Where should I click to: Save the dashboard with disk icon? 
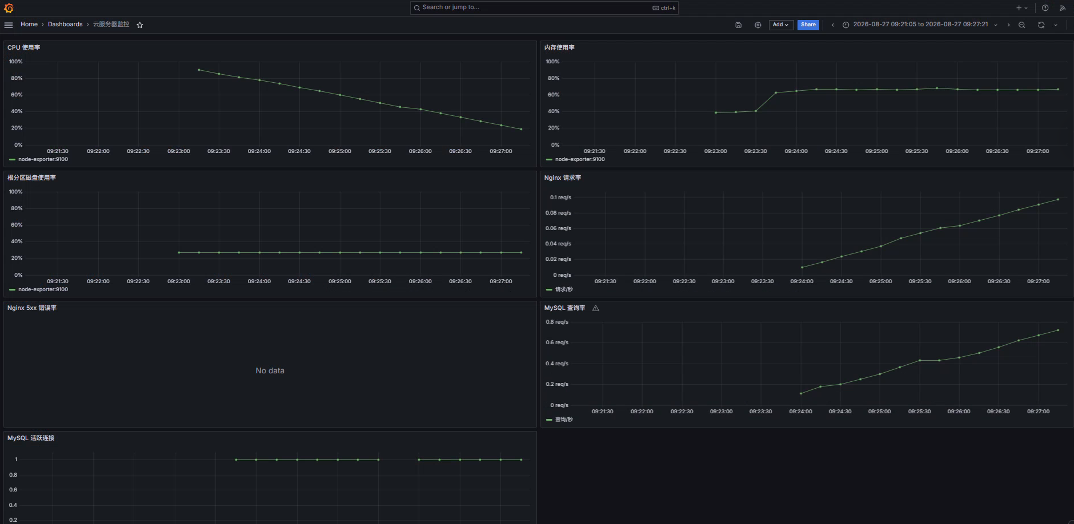(x=738, y=25)
